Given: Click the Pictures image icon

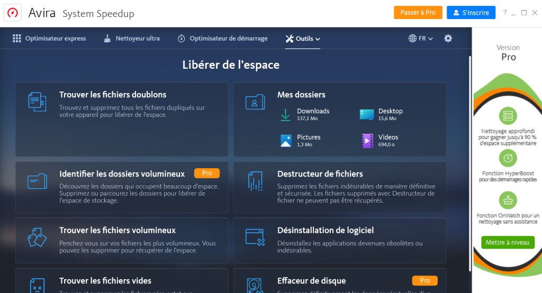Looking at the screenshot, I should pyautogui.click(x=286, y=141).
